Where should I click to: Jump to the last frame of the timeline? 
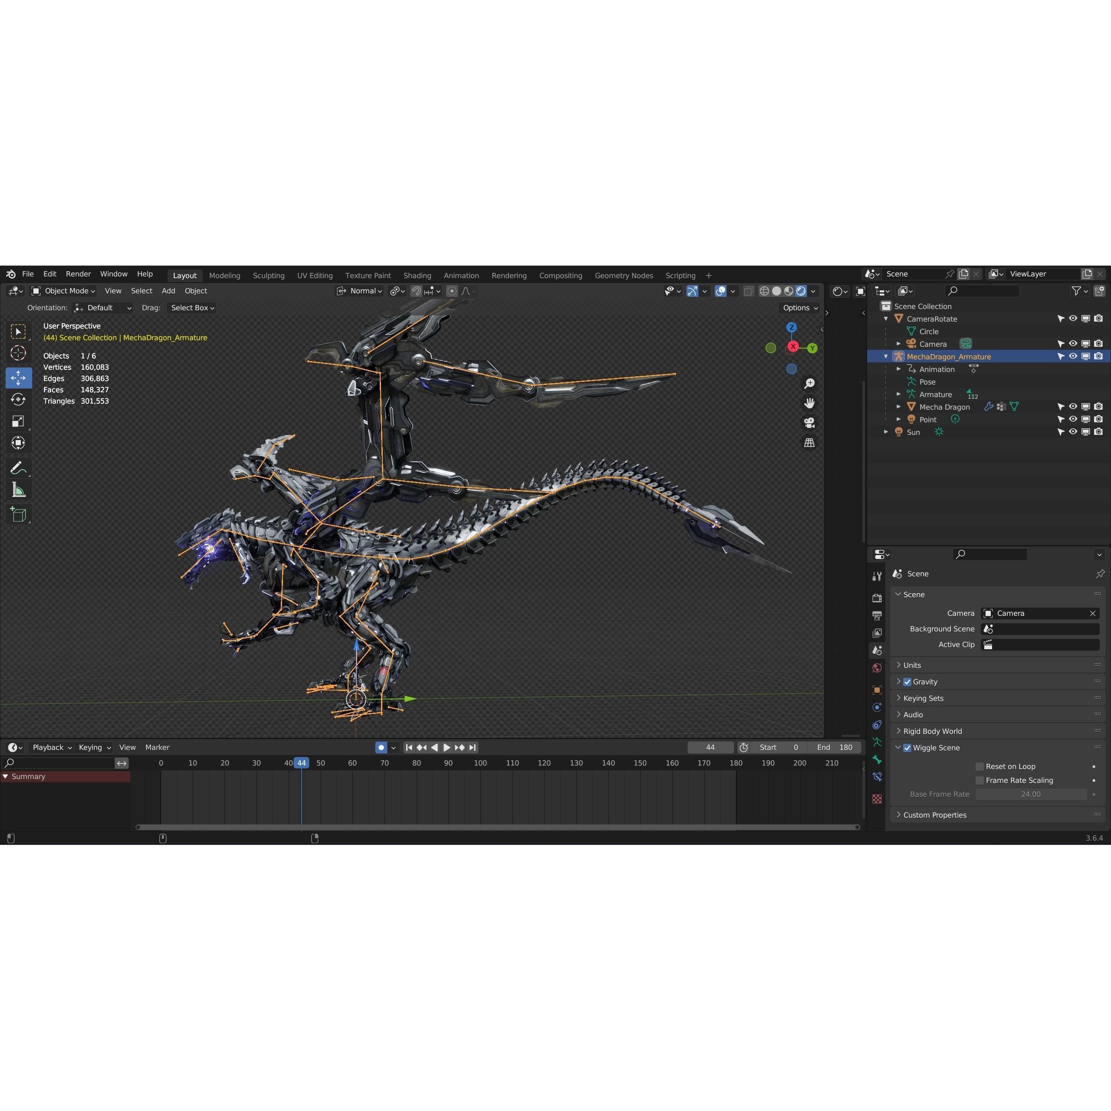tap(473, 748)
